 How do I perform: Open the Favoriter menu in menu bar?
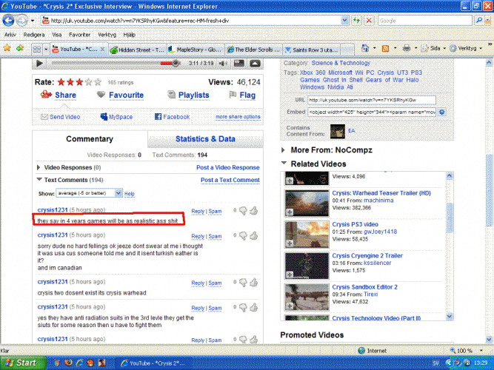[80, 34]
